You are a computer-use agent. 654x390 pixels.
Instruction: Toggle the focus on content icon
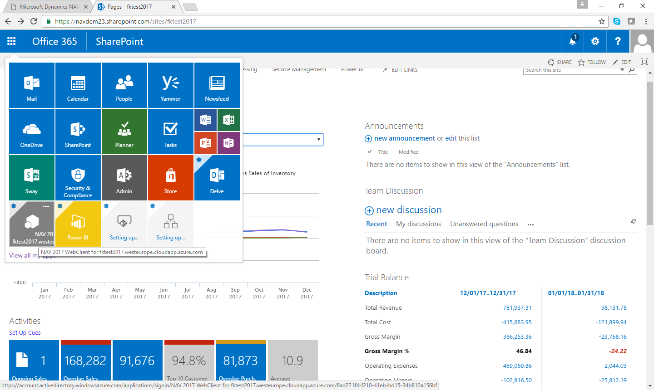(644, 62)
